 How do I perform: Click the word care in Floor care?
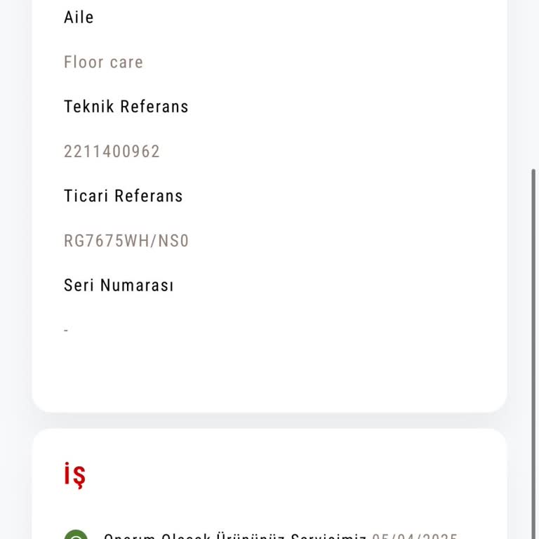[x=126, y=62]
